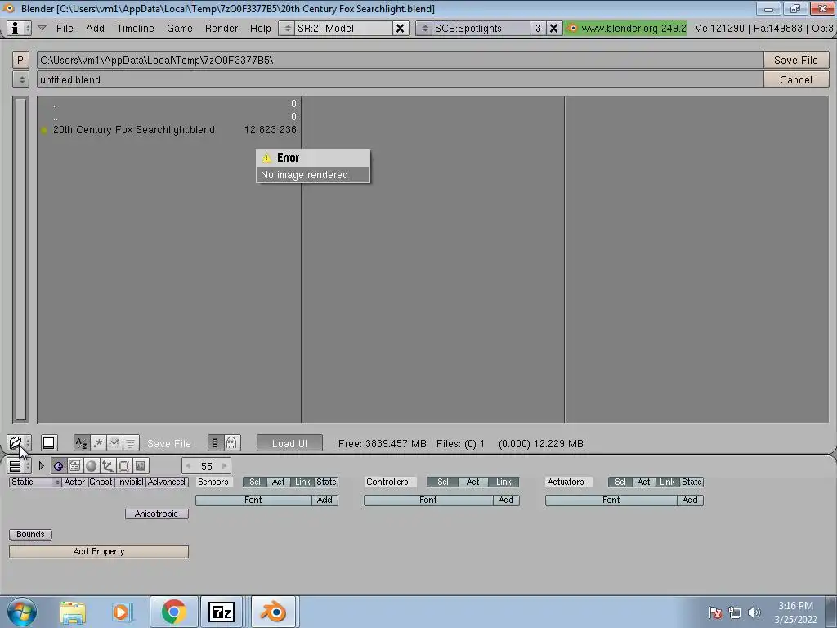Toggle Actor physics button
The width and height of the screenshot is (837, 628).
[x=74, y=482]
